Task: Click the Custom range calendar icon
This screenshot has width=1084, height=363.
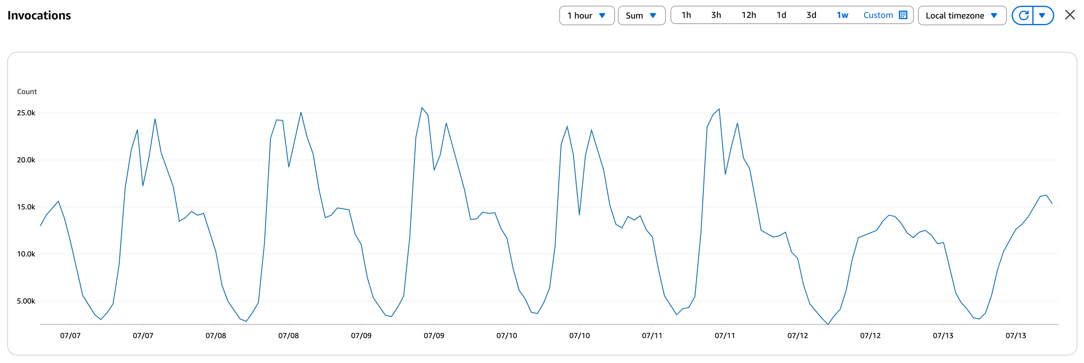Action: 903,15
